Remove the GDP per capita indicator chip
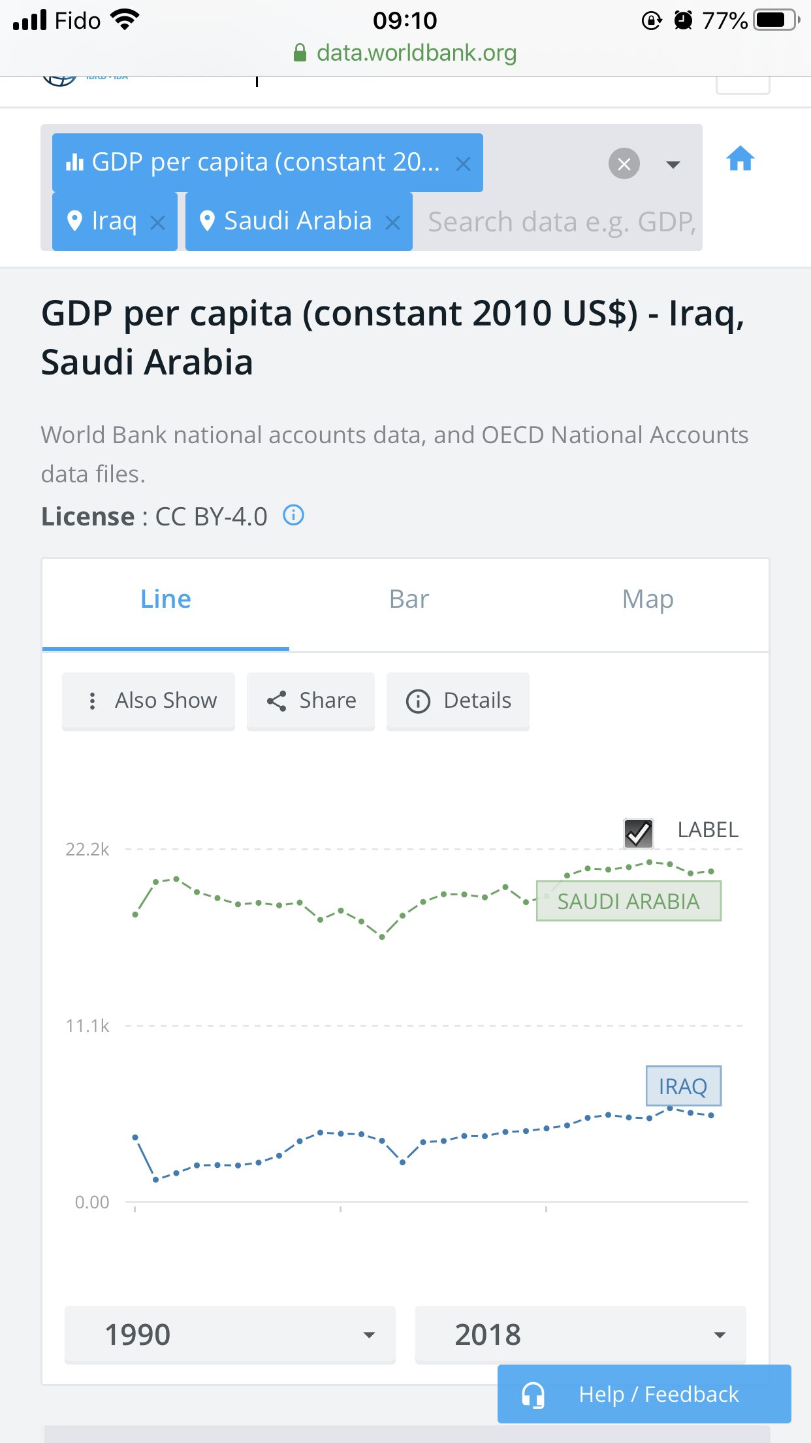 point(463,164)
